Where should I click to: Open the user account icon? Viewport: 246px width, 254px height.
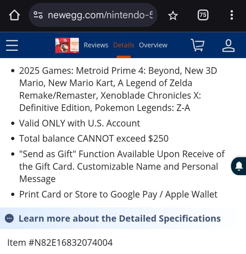pyautogui.click(x=228, y=45)
